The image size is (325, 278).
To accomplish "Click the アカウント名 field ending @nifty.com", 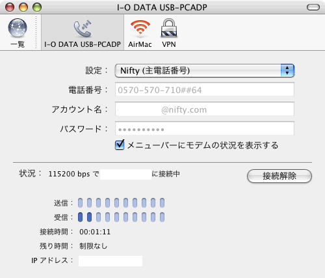I will pos(205,109).
